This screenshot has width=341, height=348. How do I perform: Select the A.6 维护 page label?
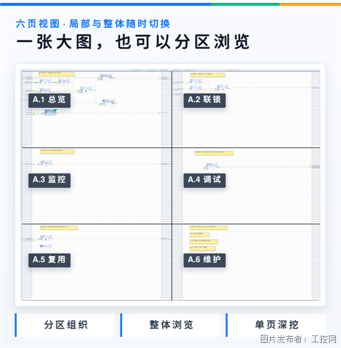click(205, 260)
